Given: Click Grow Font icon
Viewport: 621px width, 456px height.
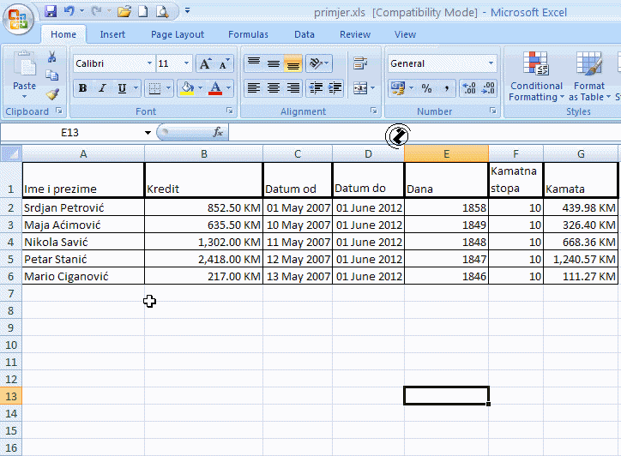Looking at the screenshot, I should pyautogui.click(x=205, y=63).
